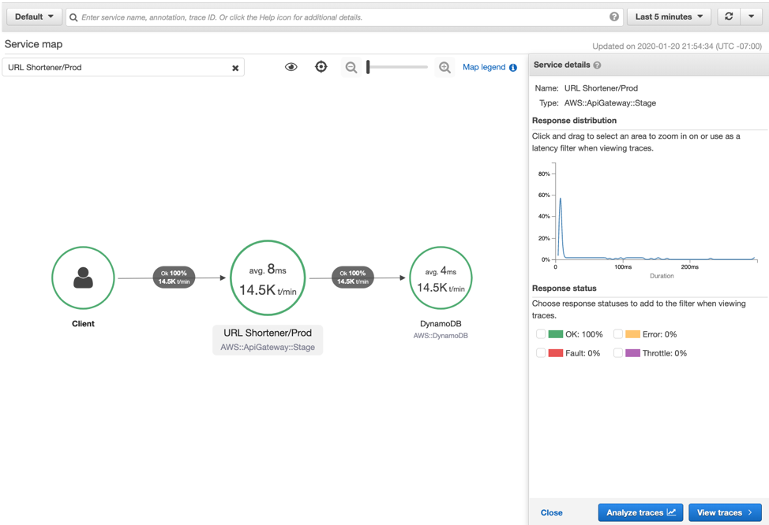This screenshot has width=769, height=525.
Task: Check the Fault: 0% status checkbox
Action: coord(541,353)
